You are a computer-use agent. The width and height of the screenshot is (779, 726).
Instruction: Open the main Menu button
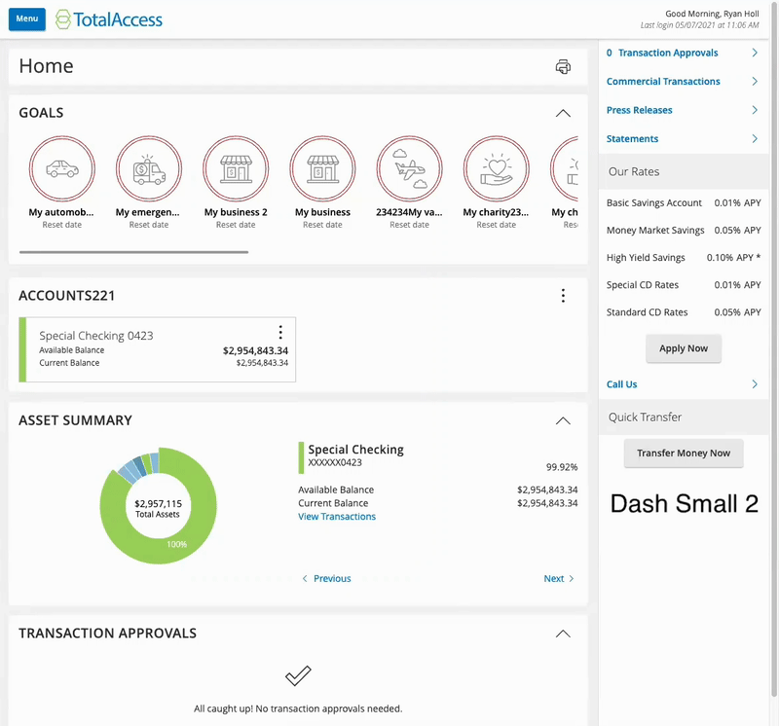tap(26, 19)
